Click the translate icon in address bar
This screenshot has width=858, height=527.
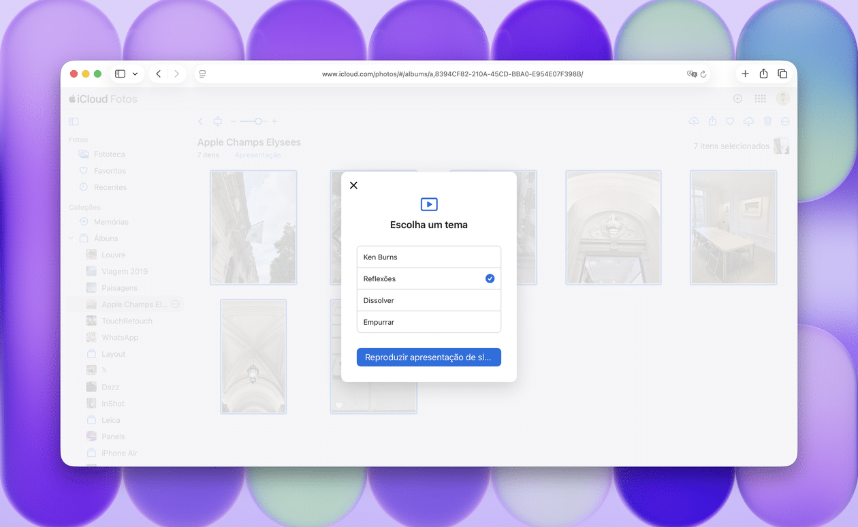point(692,74)
